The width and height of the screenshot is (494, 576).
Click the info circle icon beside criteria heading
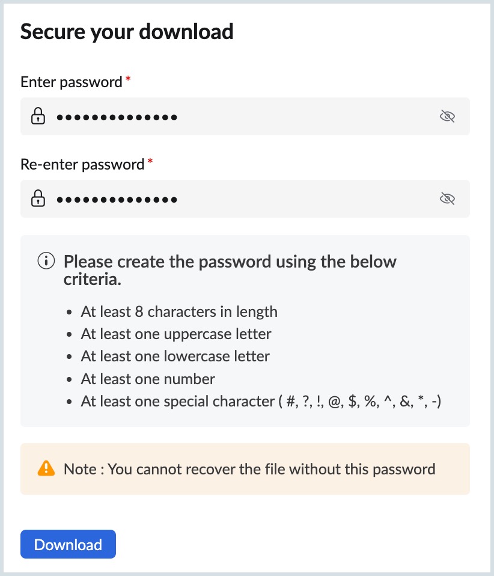(x=46, y=261)
